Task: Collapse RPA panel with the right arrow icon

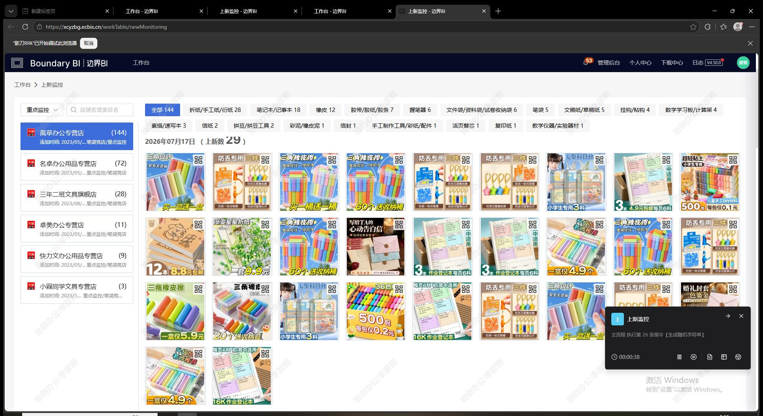Action: point(728,316)
